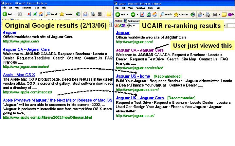235x146 pixels.
Task: Click the UCAIR search field containing 'jaguar'
Action: [135, 25]
